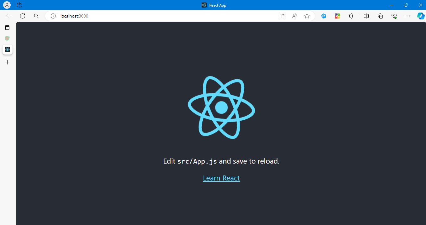This screenshot has height=225, width=426.
Task: Follow the Learn React link
Action: pyautogui.click(x=221, y=178)
